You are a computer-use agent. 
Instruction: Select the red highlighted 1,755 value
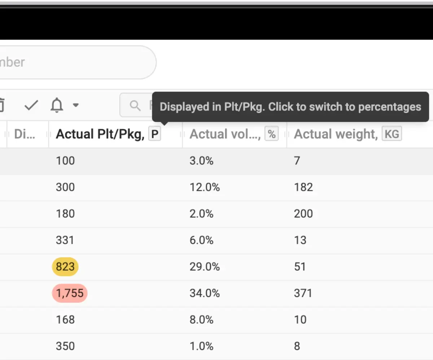70,293
